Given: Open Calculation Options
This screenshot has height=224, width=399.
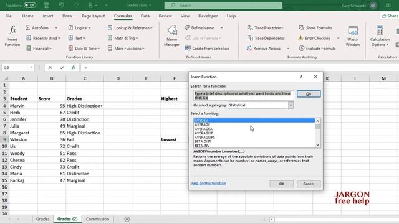Looking at the screenshot, I should (x=380, y=36).
